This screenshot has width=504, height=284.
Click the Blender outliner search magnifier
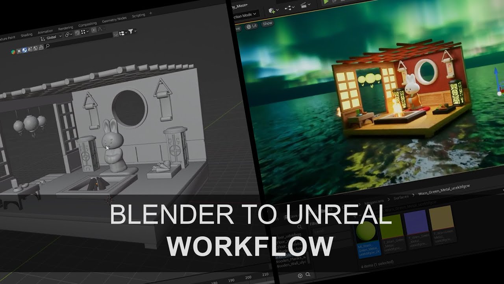click(x=47, y=46)
